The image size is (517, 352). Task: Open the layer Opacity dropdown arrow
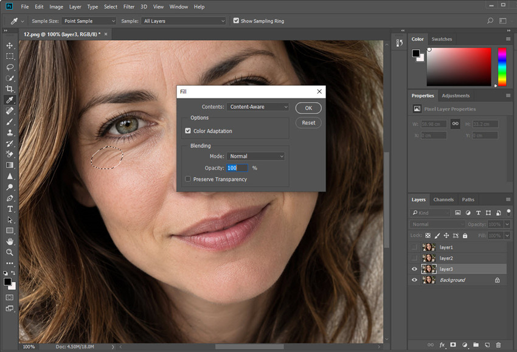(507, 224)
